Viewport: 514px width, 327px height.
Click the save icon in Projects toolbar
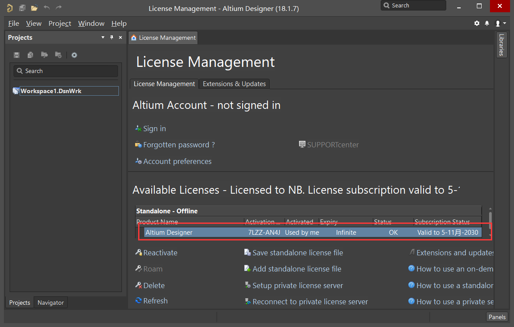17,55
